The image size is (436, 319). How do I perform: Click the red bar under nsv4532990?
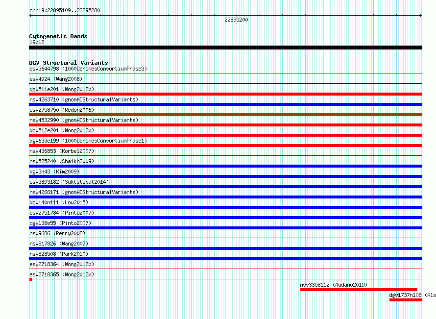[225, 125]
